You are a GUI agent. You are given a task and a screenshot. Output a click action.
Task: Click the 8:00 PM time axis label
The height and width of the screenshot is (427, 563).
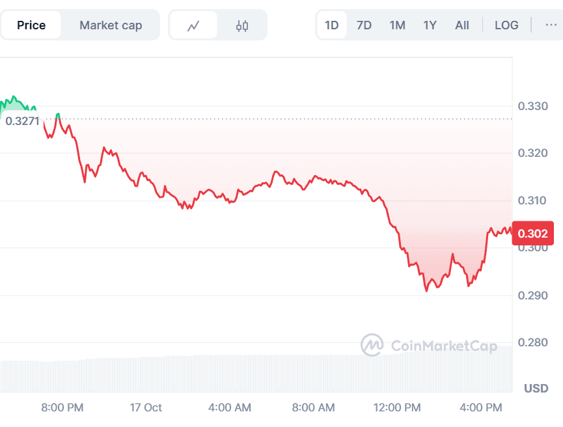[62, 407]
